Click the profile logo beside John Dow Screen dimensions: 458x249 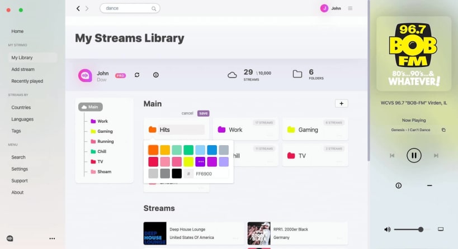tap(85, 75)
